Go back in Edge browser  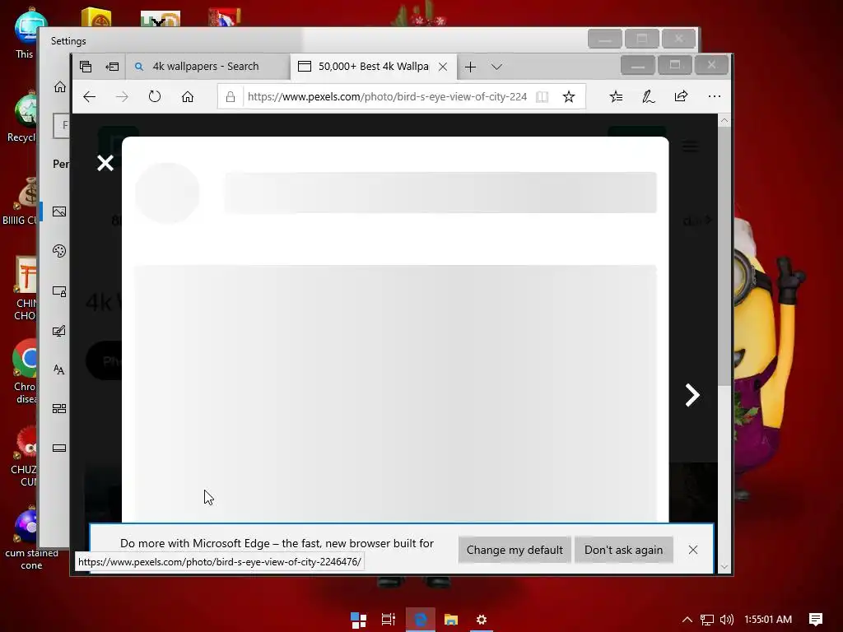(89, 97)
